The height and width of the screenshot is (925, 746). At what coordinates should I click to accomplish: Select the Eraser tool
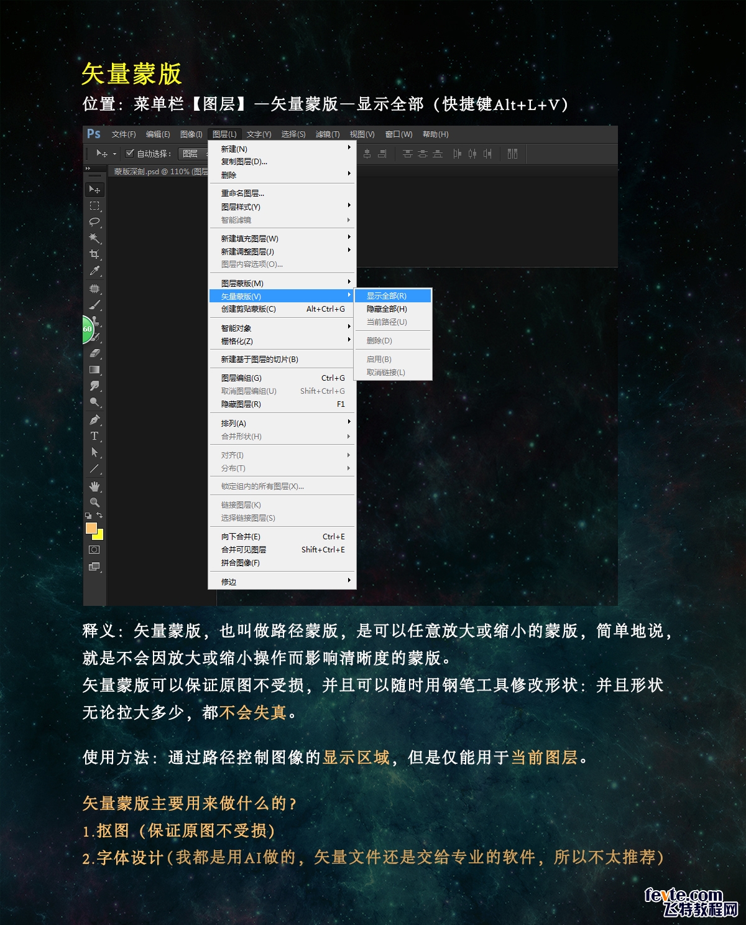(94, 353)
